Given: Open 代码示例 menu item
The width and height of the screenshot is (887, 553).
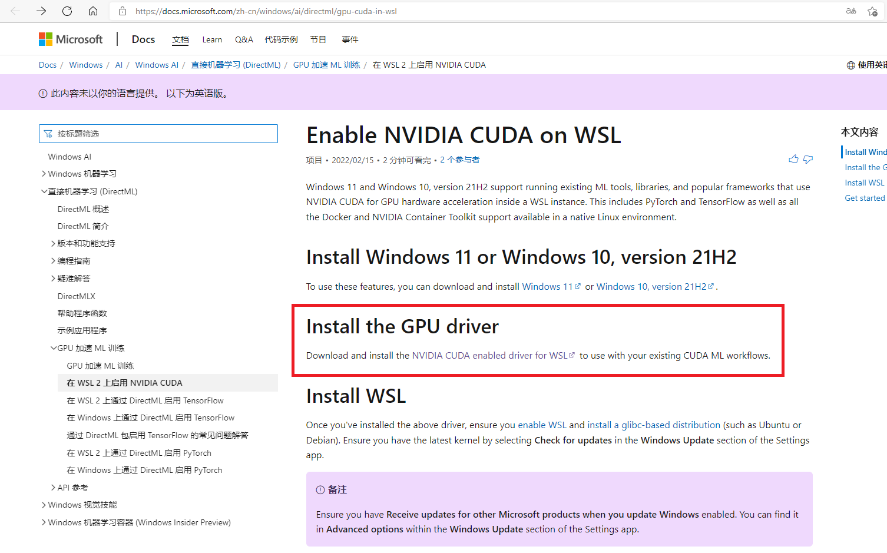Looking at the screenshot, I should [x=281, y=39].
